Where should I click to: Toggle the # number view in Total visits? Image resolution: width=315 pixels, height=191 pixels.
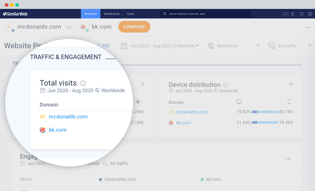click(138, 102)
